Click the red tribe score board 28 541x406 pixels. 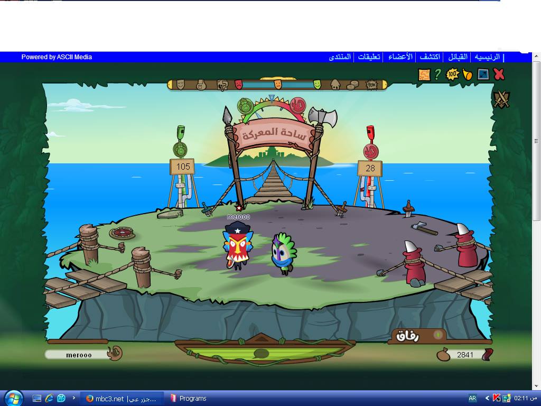pyautogui.click(x=370, y=168)
